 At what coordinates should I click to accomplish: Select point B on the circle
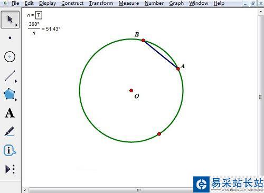point(143,41)
